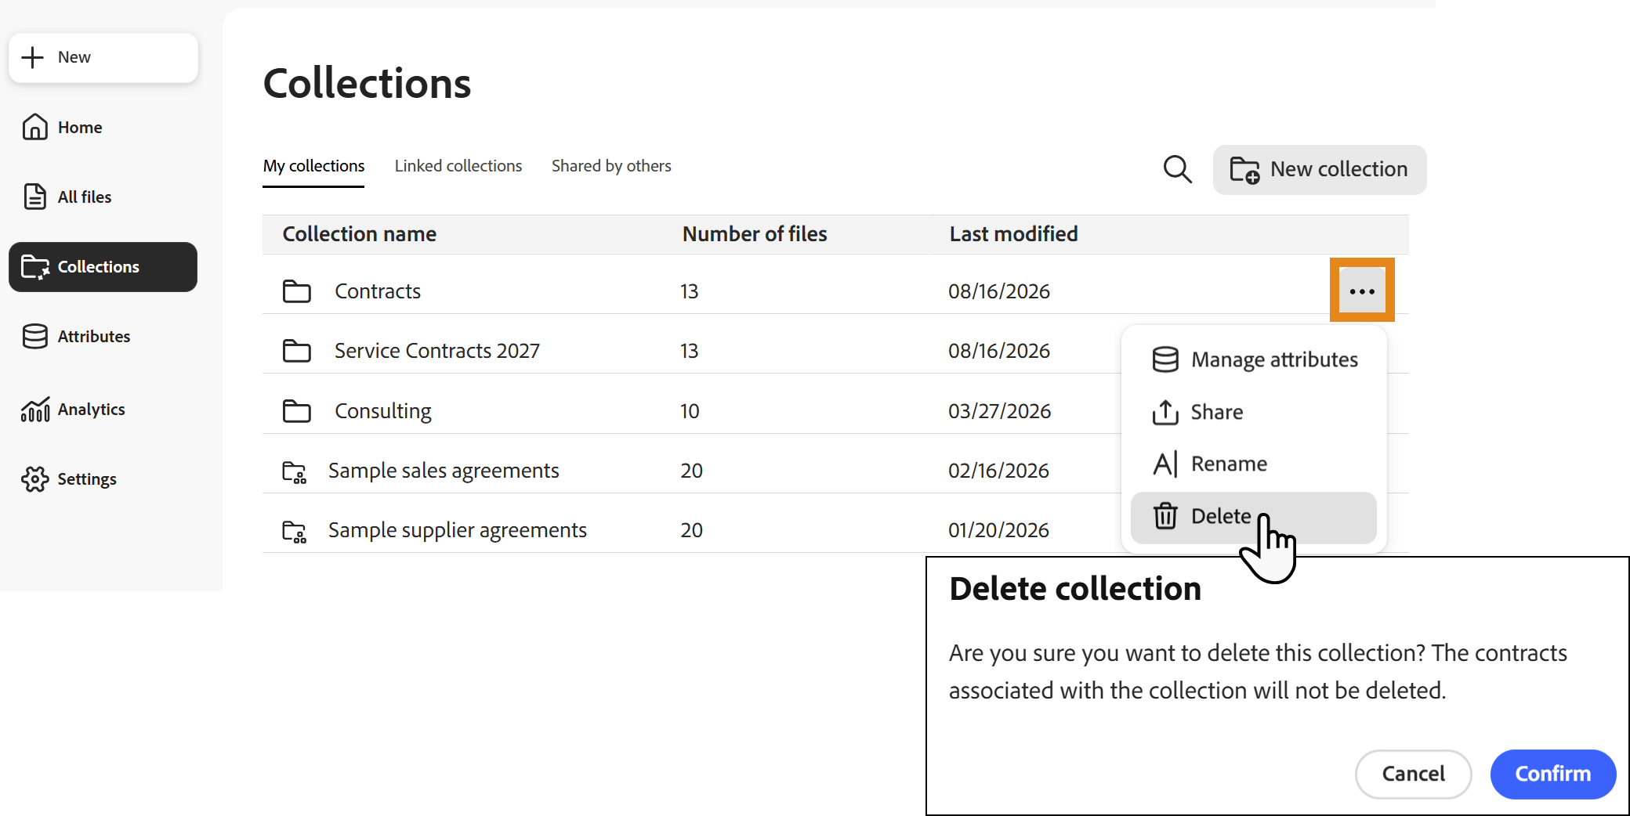Click the Manage attributes database icon
1630x816 pixels.
tap(1165, 359)
